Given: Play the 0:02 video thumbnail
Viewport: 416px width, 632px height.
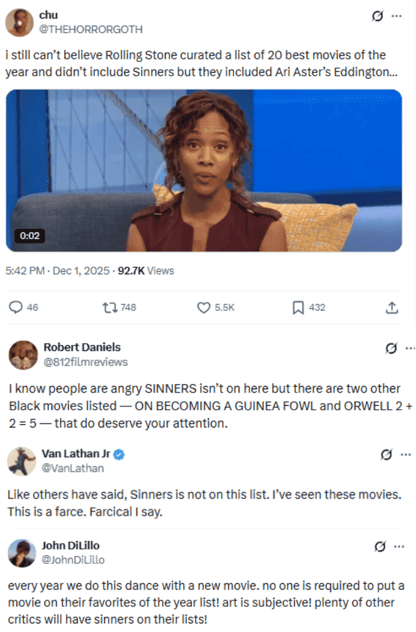Looking at the screenshot, I should point(204,170).
